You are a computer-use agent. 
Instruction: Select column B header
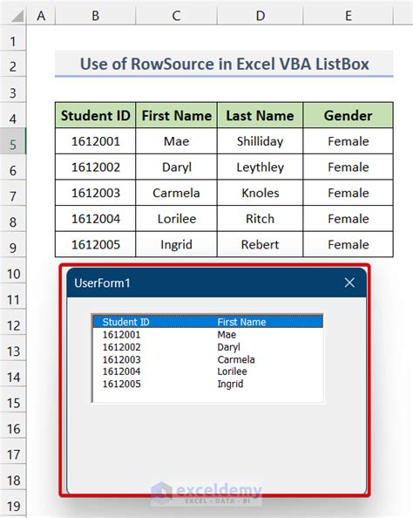pos(96,15)
